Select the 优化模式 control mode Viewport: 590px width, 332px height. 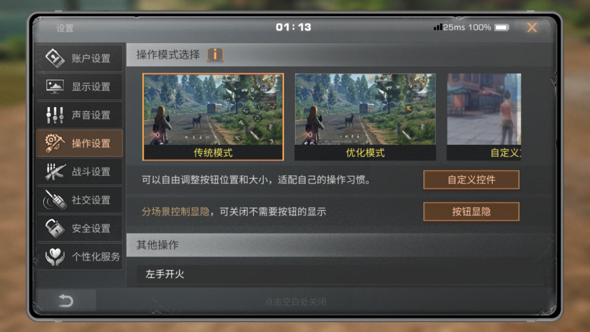365,117
